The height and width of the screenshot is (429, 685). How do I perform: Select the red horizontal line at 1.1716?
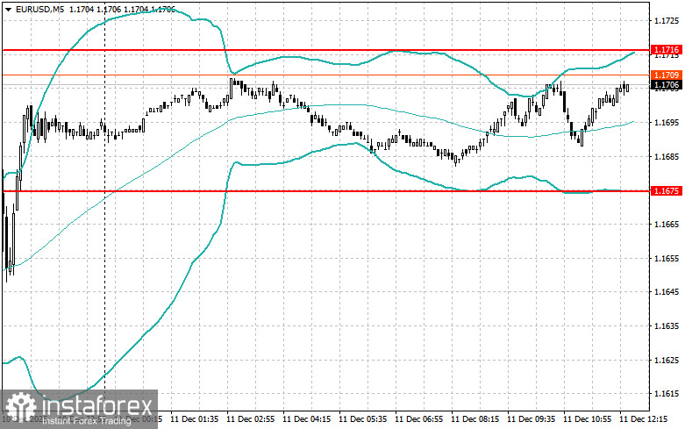(x=325, y=50)
